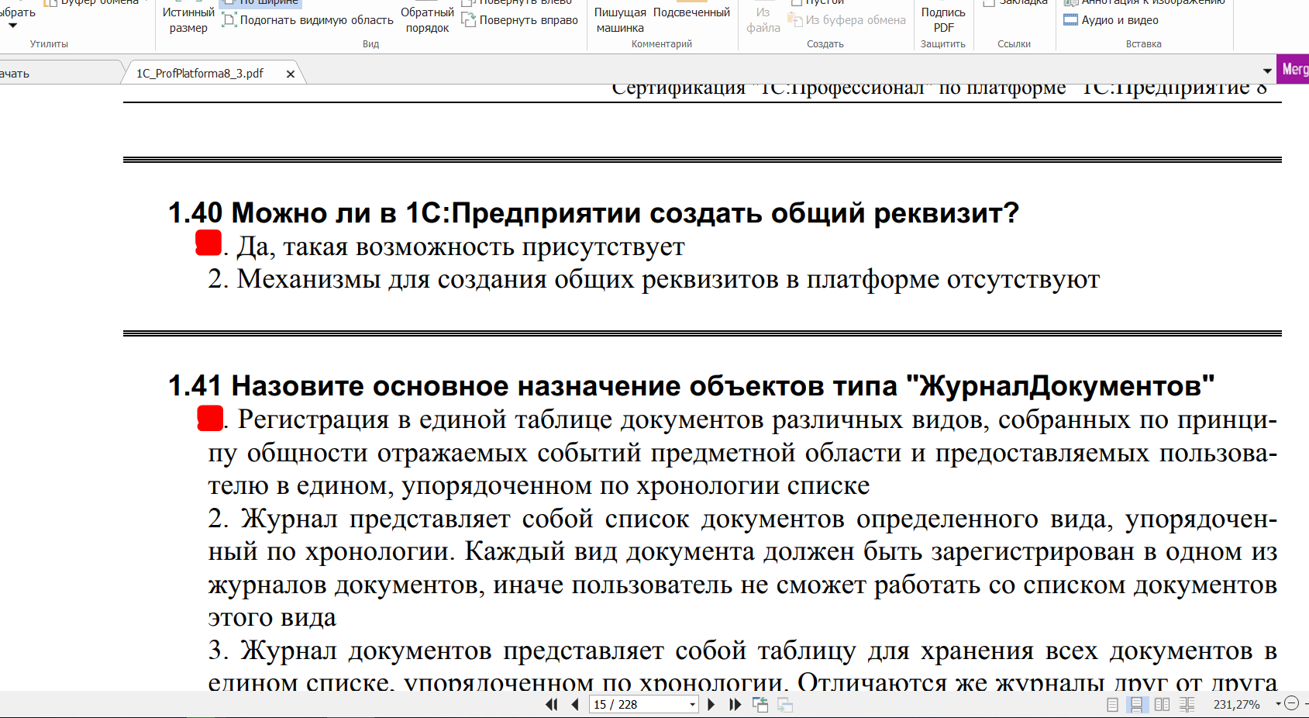Switch to the 1C_ProfPlatforma8_3.pdf tab
1309x718 pixels.
[200, 74]
